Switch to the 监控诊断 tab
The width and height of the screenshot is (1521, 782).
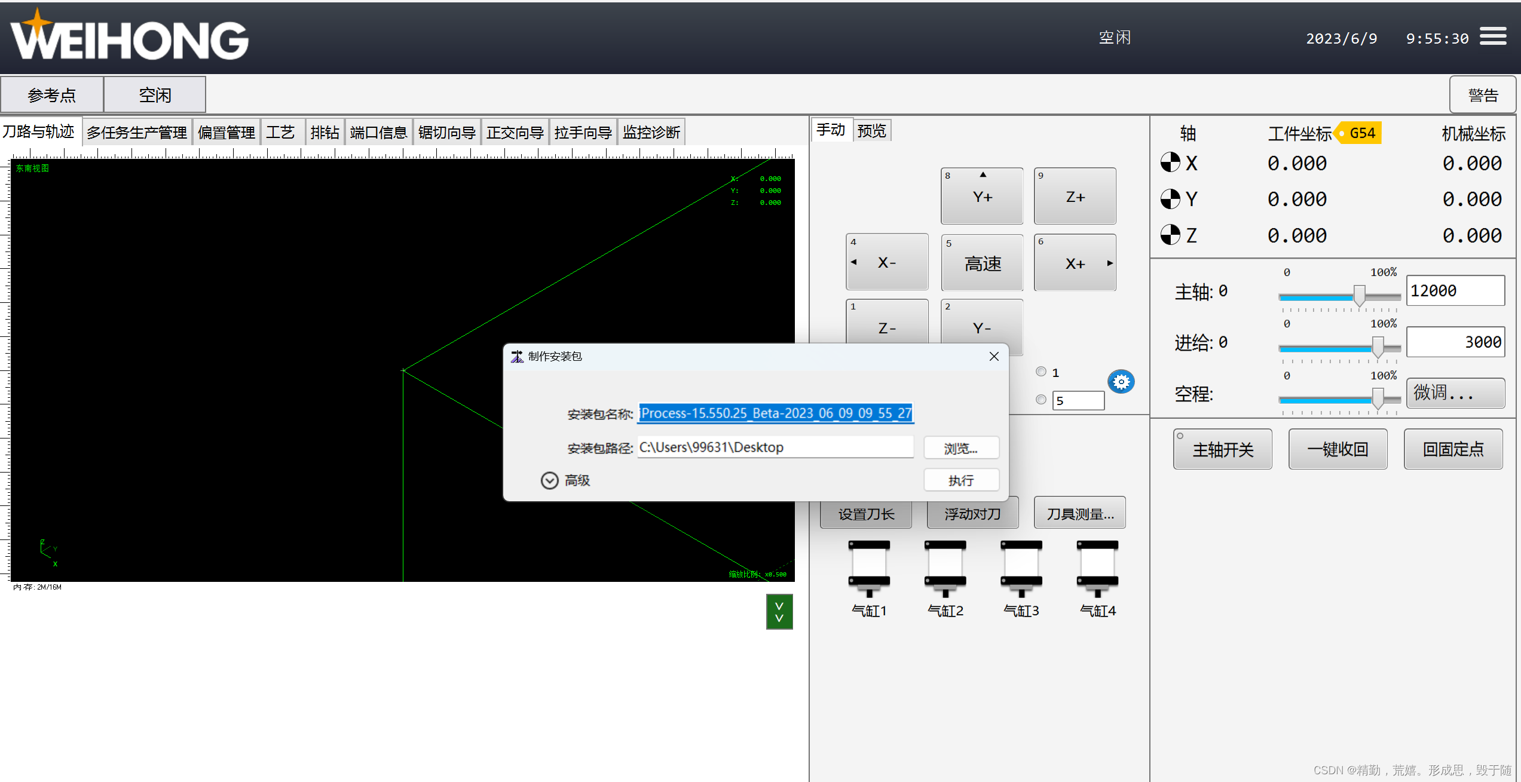(651, 132)
